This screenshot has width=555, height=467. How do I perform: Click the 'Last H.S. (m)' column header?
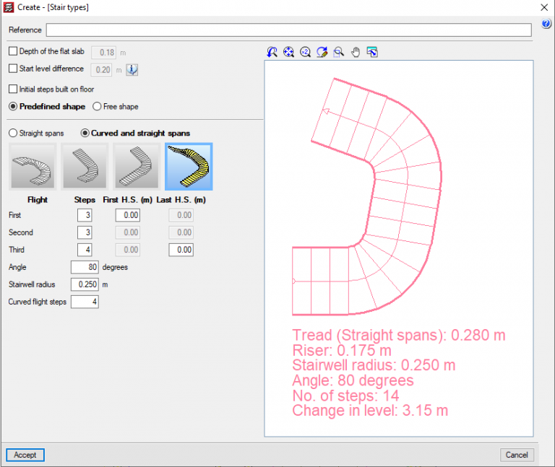coord(181,200)
